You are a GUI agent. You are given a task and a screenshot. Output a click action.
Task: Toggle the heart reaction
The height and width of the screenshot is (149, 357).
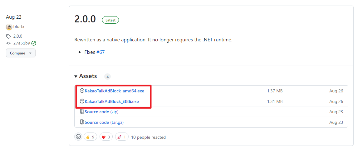tap(106, 137)
